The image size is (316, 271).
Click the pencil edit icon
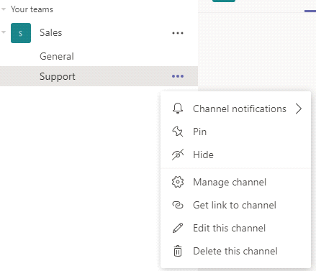[178, 228]
